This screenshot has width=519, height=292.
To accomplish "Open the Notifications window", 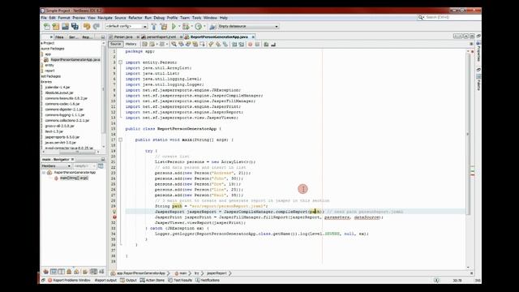I will point(208,280).
